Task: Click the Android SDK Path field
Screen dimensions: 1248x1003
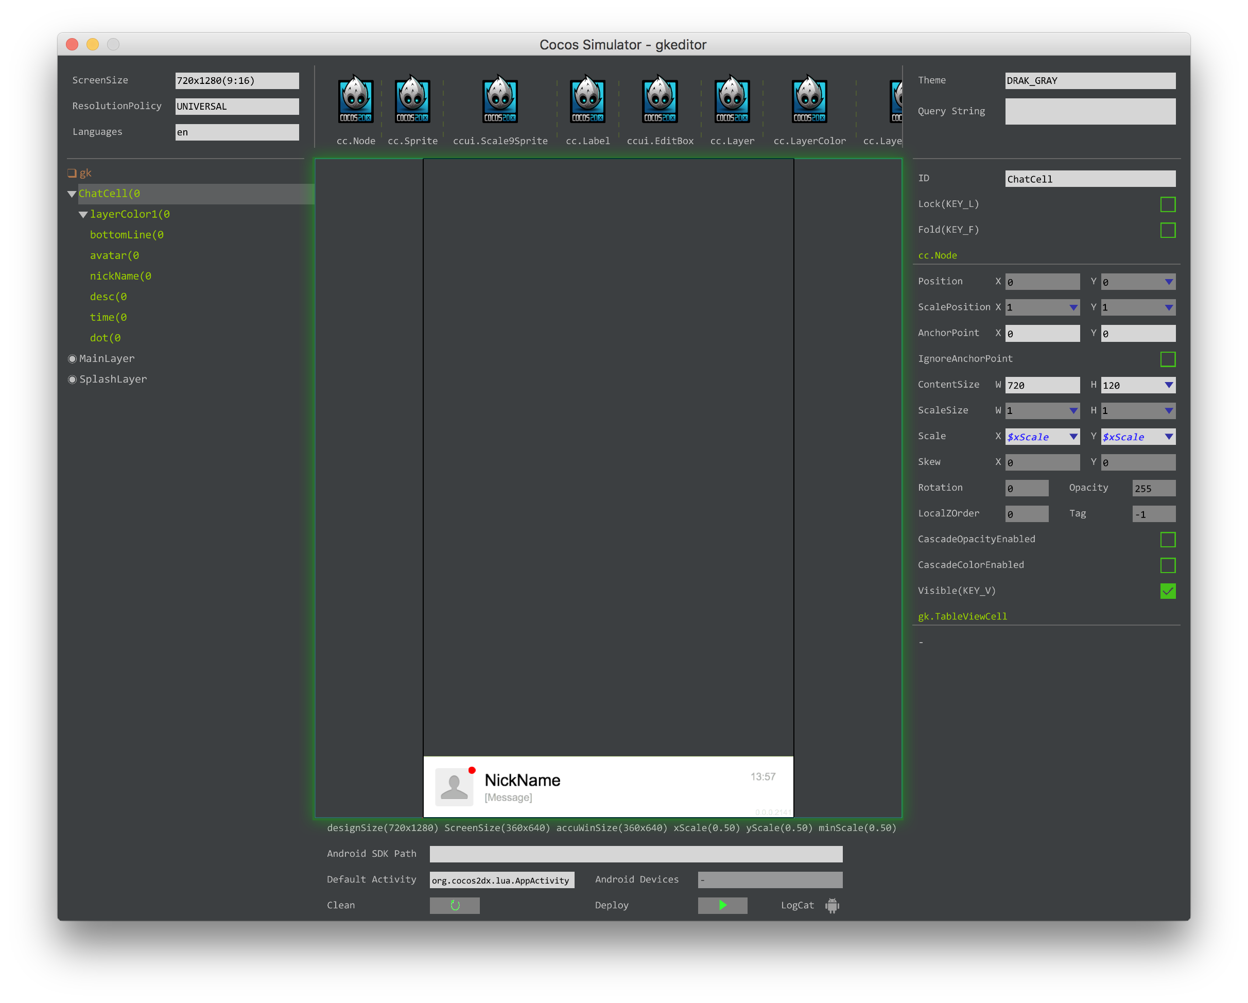Action: coord(635,854)
